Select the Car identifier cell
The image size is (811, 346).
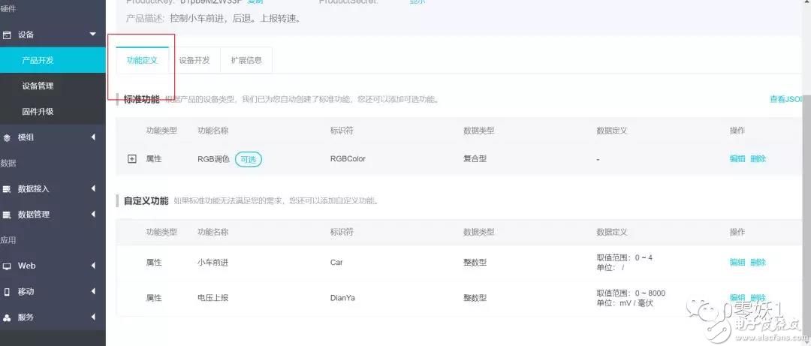[336, 262]
